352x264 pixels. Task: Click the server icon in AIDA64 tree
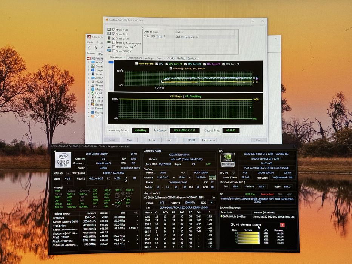[x=93, y=74]
